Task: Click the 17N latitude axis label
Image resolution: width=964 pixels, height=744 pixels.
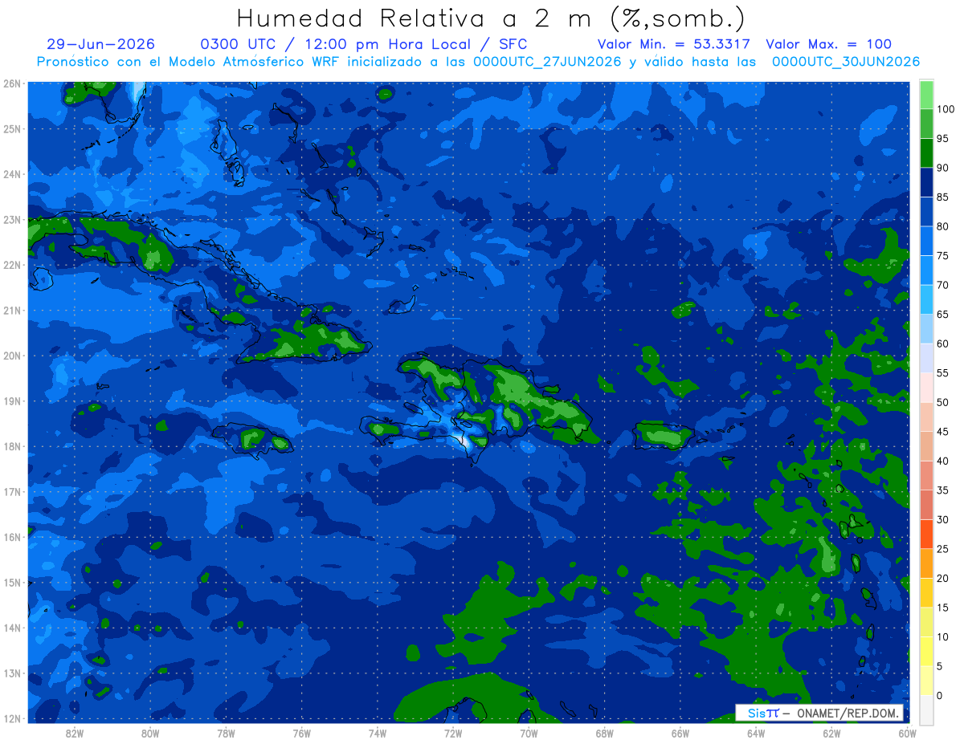Action: [12, 491]
